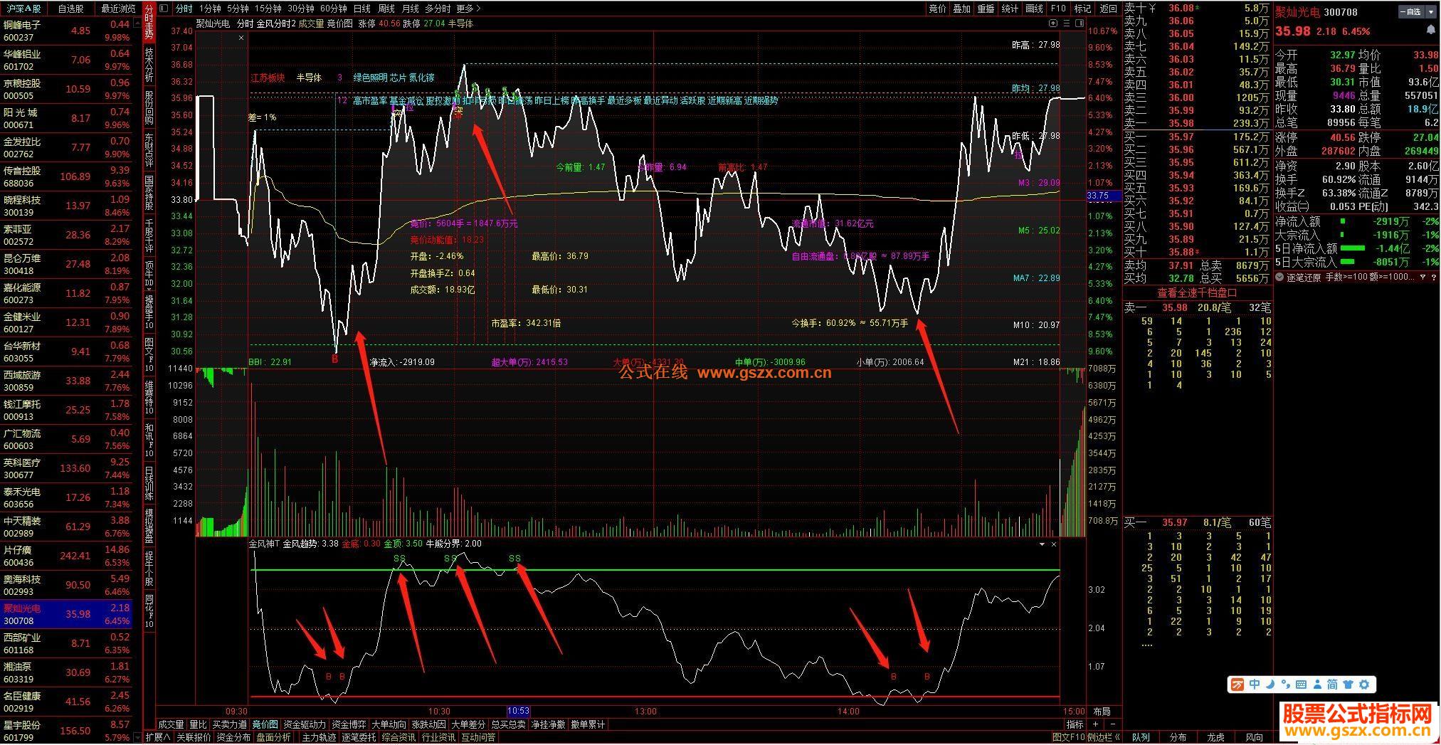Select the 5分钟 timeframe tab
Screen dimensions: 1441x745
[238, 9]
